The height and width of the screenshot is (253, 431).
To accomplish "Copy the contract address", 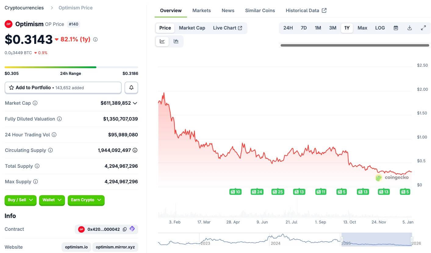I will point(125,229).
